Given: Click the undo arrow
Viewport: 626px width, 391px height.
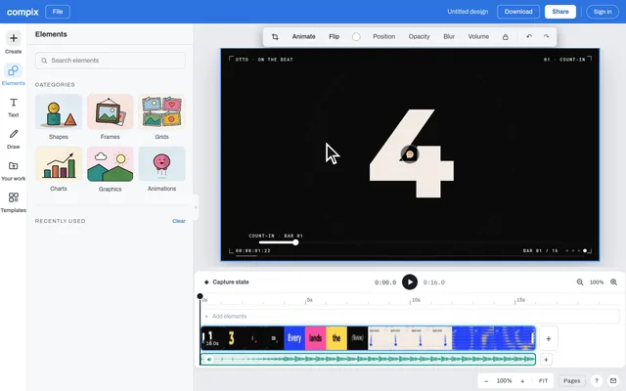Looking at the screenshot, I should (529, 36).
